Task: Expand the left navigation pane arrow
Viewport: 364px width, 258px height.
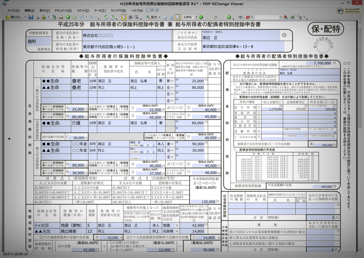Action: (x=9, y=139)
